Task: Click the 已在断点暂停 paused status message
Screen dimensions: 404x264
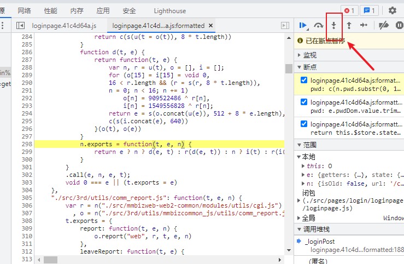Action: click(x=325, y=41)
